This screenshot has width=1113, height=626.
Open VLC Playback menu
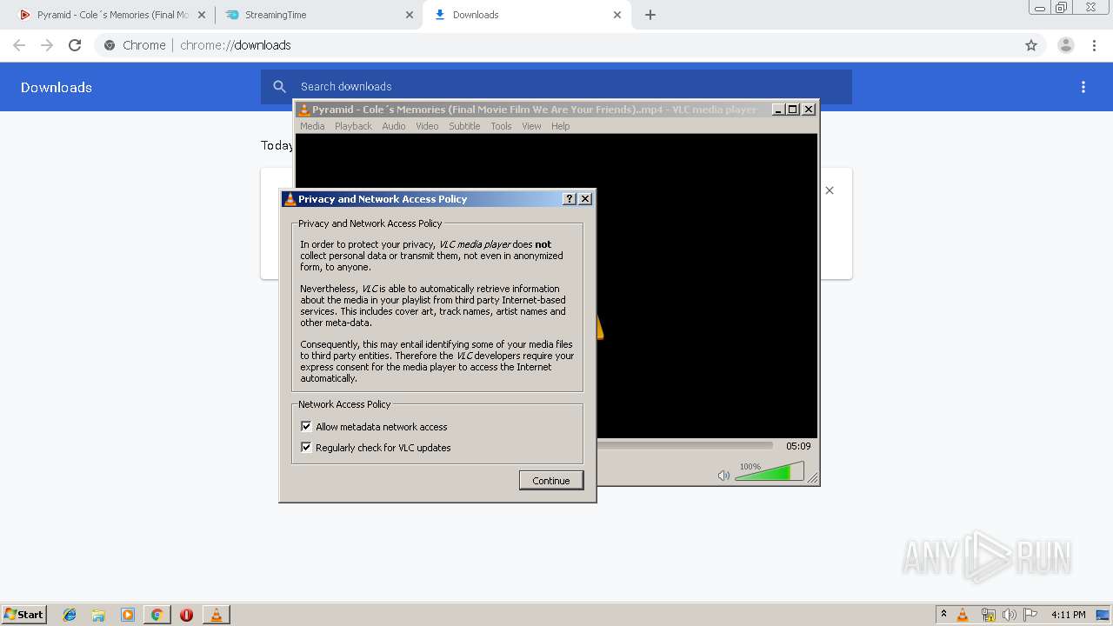coord(353,126)
